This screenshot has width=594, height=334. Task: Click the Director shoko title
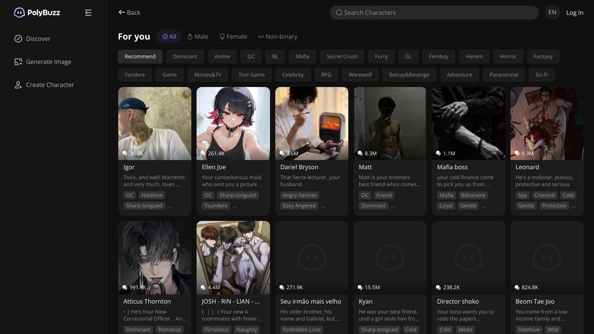coord(458,301)
